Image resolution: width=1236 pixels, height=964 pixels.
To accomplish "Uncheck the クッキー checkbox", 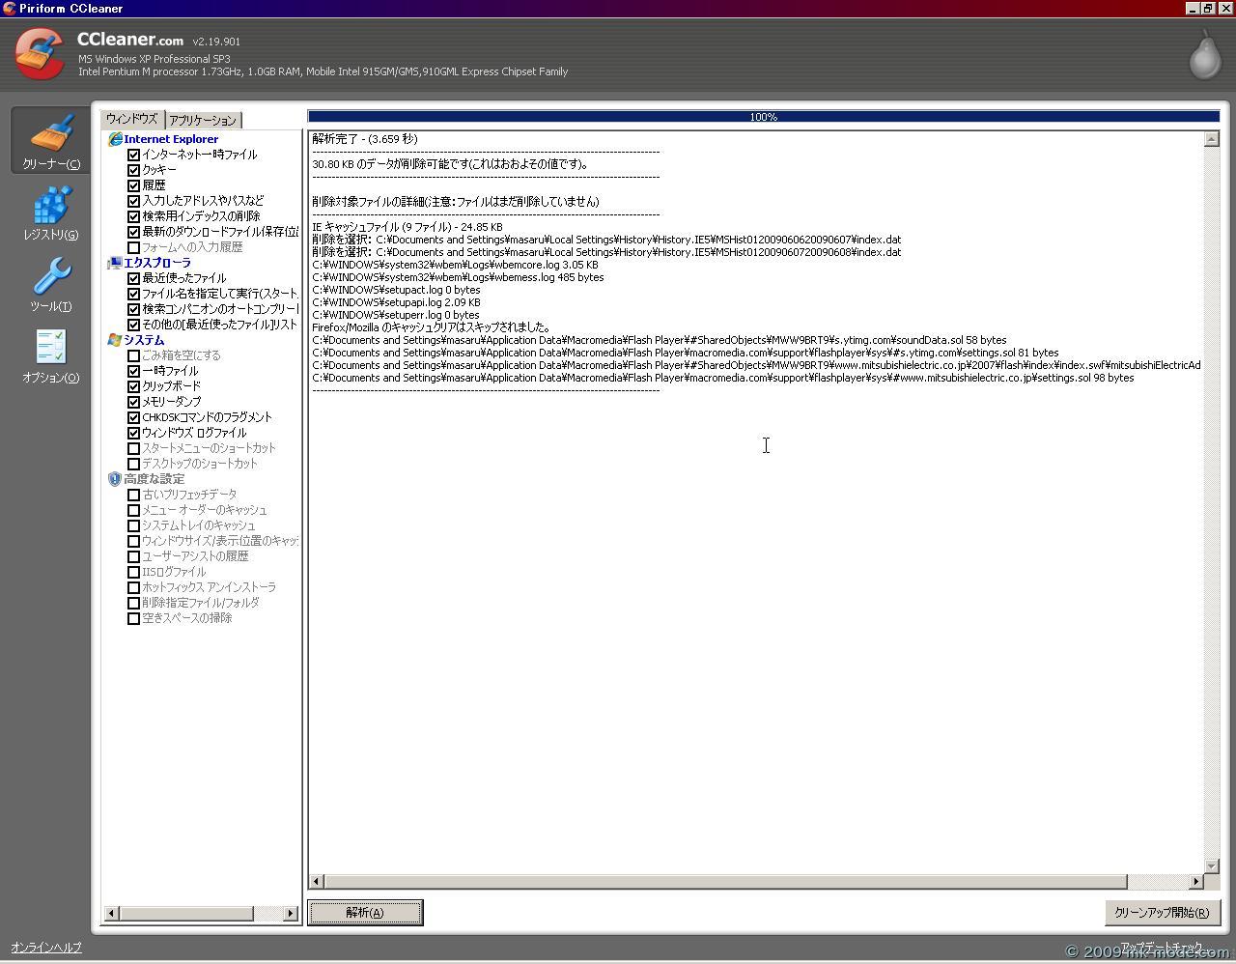I will point(134,170).
